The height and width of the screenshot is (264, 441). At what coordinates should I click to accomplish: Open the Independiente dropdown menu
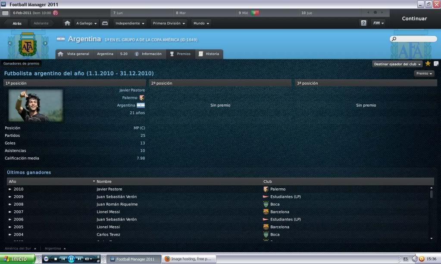click(x=130, y=23)
